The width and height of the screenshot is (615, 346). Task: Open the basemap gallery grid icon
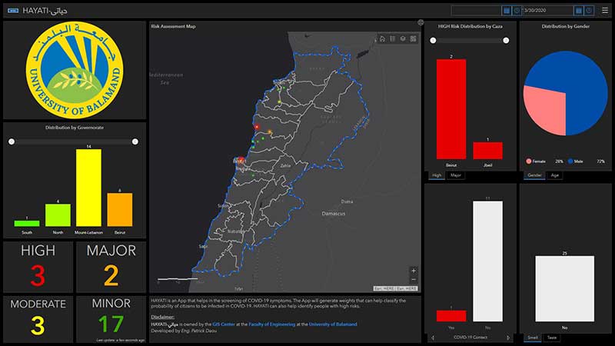pyautogui.click(x=413, y=38)
